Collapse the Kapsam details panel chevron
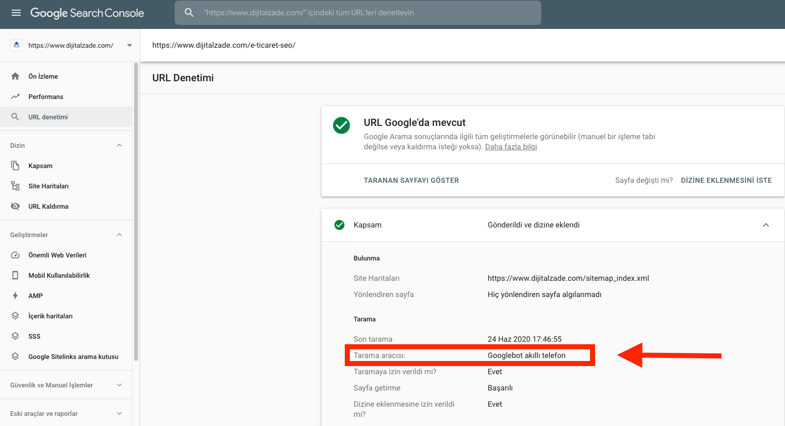785x426 pixels. tap(766, 225)
